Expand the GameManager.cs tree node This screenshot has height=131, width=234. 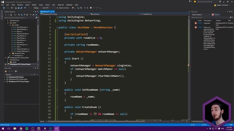click(12, 27)
